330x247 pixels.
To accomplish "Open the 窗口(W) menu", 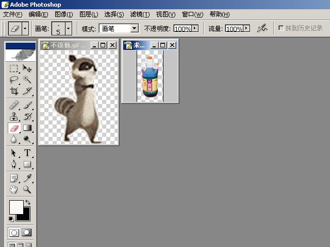I will pyautogui.click(x=192, y=14).
